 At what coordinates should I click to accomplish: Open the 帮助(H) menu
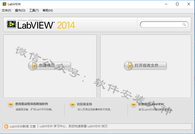point(48,10)
